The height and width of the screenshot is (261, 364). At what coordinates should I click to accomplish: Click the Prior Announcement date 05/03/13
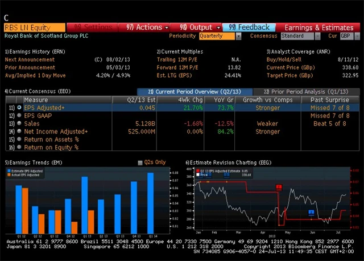click(118, 67)
